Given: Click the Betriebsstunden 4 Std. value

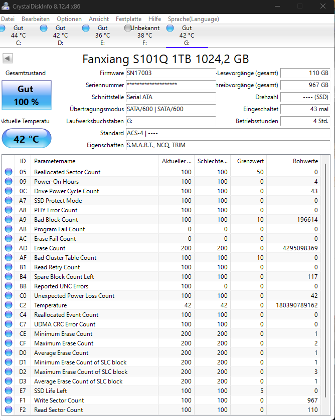Looking at the screenshot, I should tap(305, 121).
